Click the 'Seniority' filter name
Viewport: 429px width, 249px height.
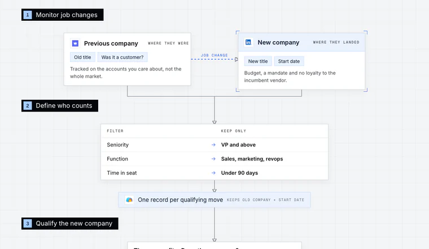point(117,145)
